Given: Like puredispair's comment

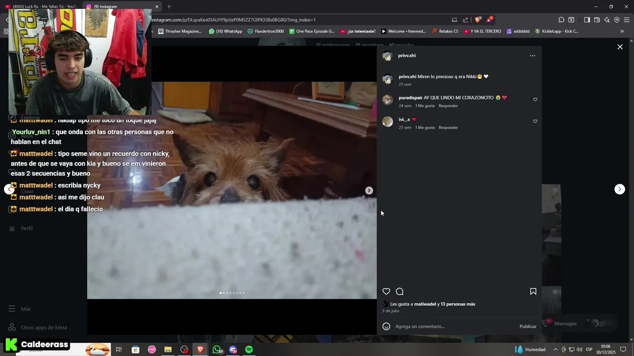Looking at the screenshot, I should tap(535, 100).
